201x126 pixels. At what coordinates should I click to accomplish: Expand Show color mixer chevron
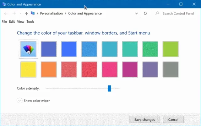tap(19, 101)
